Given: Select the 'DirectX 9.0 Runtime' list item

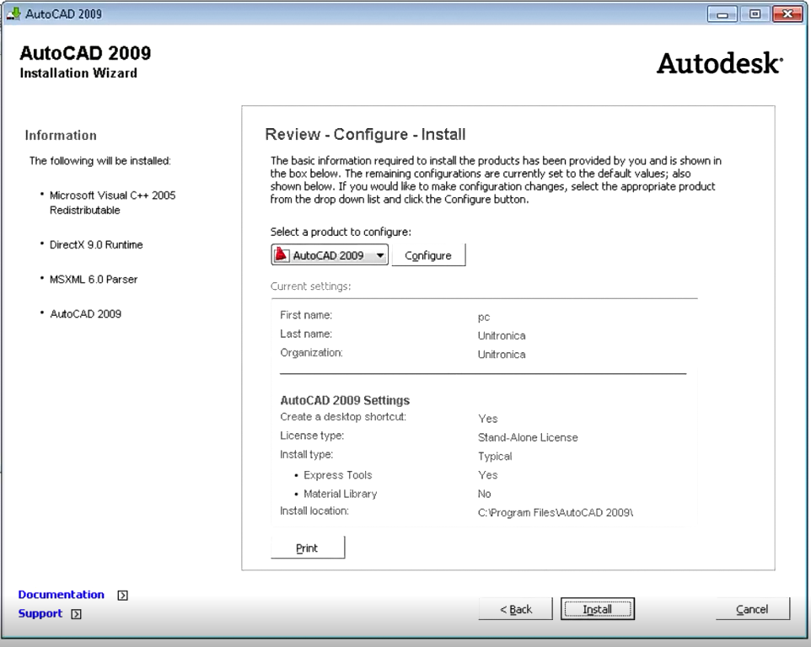Looking at the screenshot, I should tap(96, 245).
